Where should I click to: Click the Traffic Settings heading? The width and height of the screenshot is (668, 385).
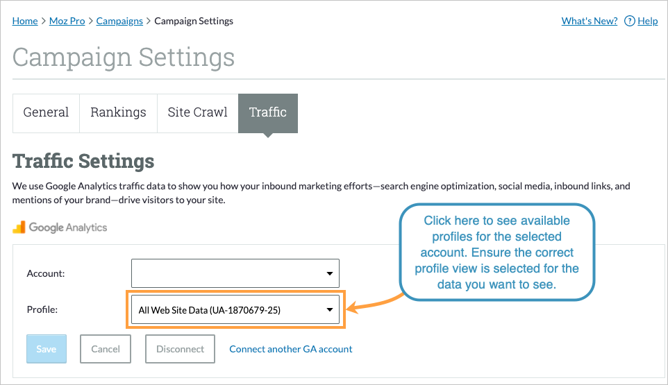83,161
